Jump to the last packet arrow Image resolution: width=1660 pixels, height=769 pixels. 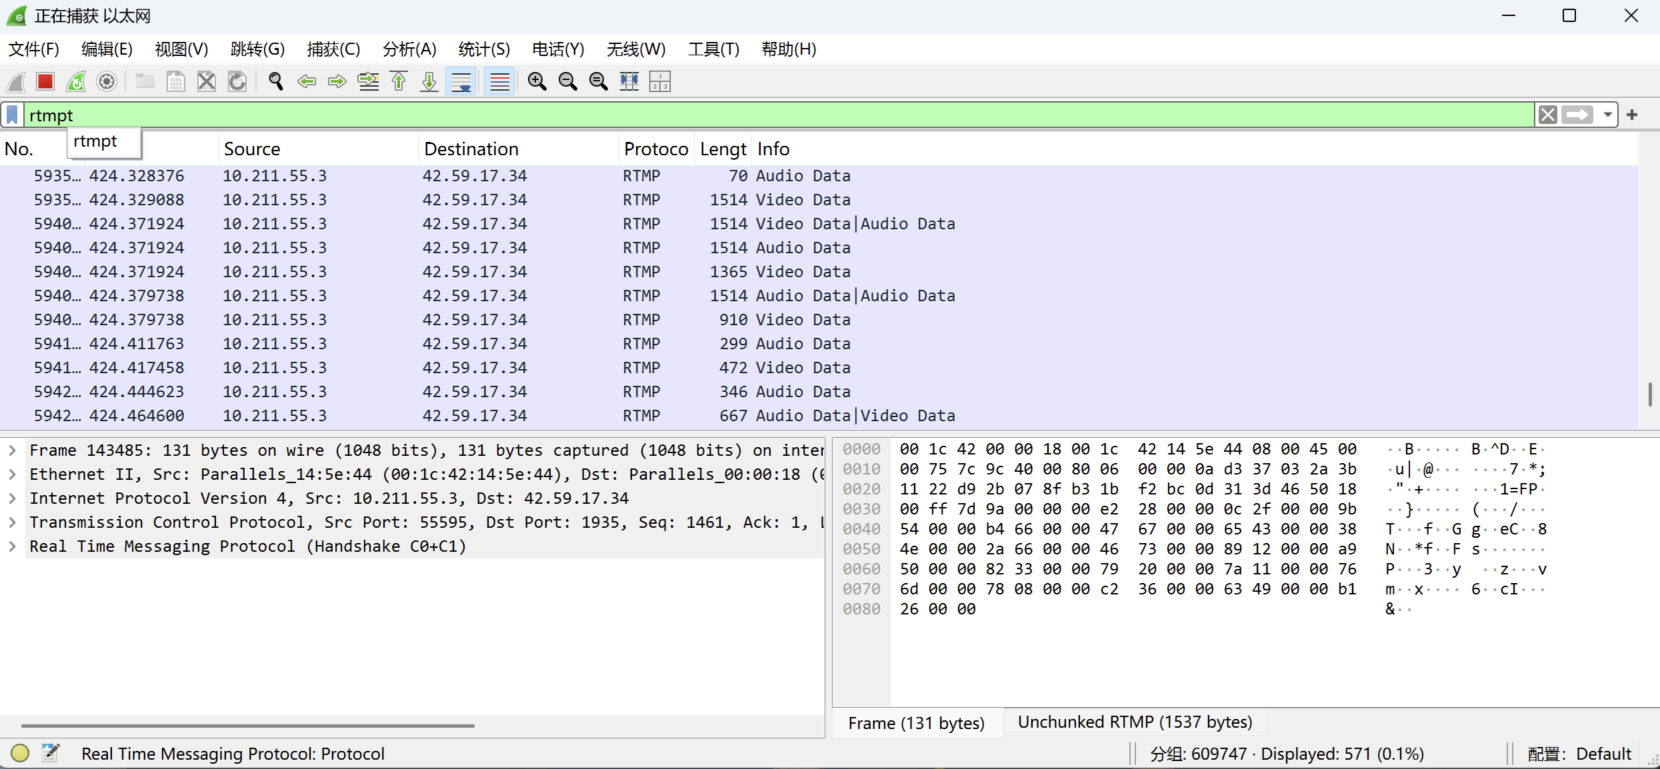coord(429,81)
